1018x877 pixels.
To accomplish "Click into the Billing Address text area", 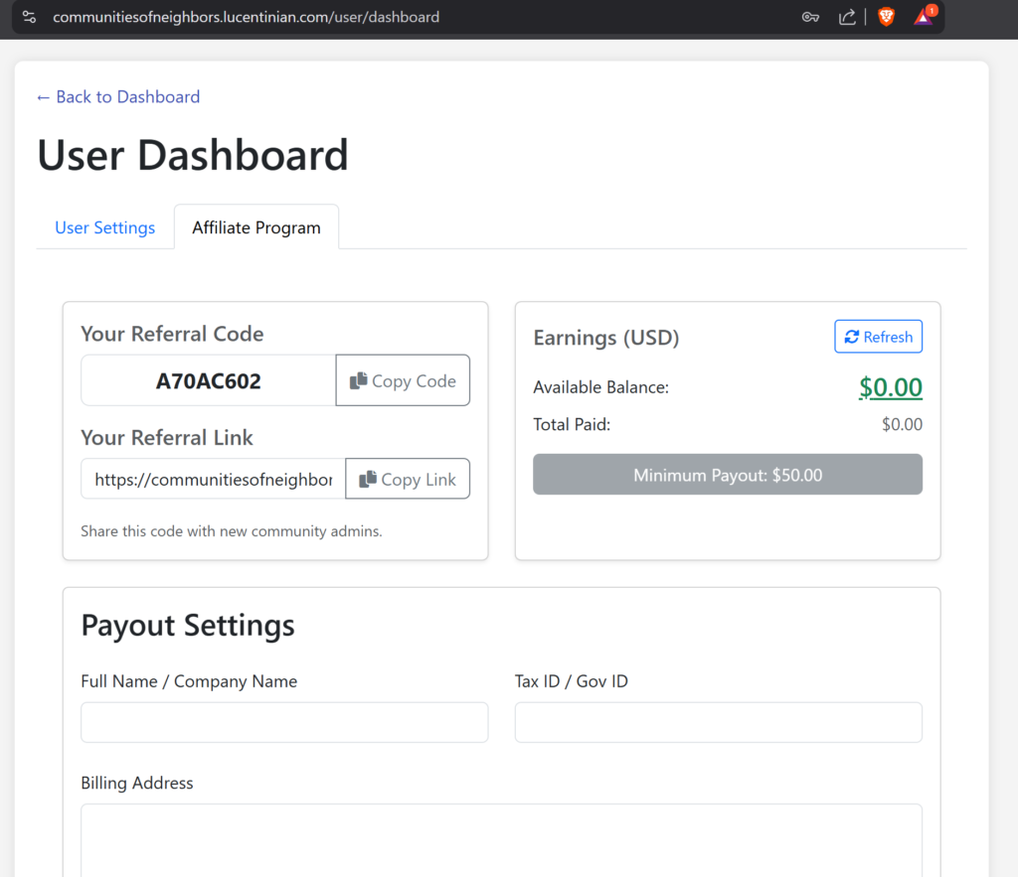I will tap(501, 839).
